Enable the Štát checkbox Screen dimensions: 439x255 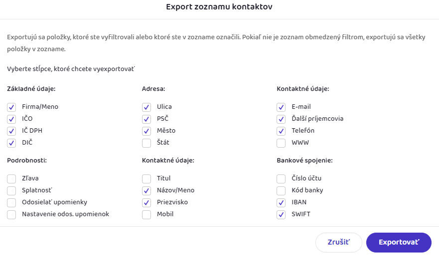coord(146,143)
